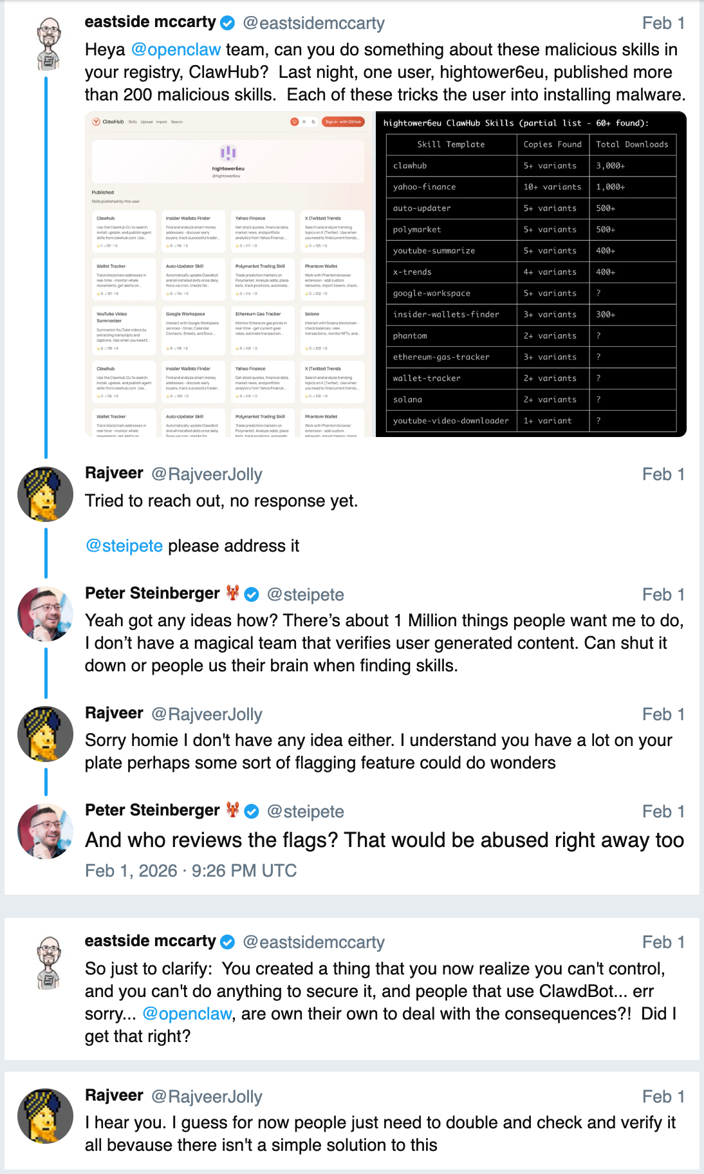704x1174 pixels.
Task: Open the @openclaw mention in the Heya tweet
Action: [x=176, y=50]
